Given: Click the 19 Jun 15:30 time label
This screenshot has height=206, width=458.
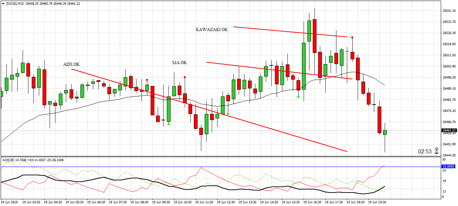Looking at the screenshot, I should 291,202.
